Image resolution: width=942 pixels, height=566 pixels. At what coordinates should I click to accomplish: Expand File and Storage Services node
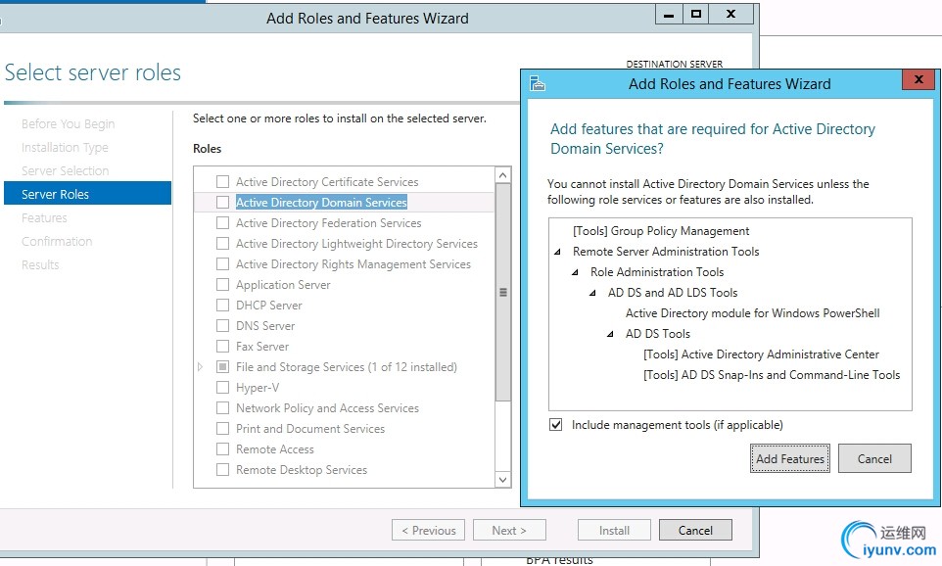[200, 366]
